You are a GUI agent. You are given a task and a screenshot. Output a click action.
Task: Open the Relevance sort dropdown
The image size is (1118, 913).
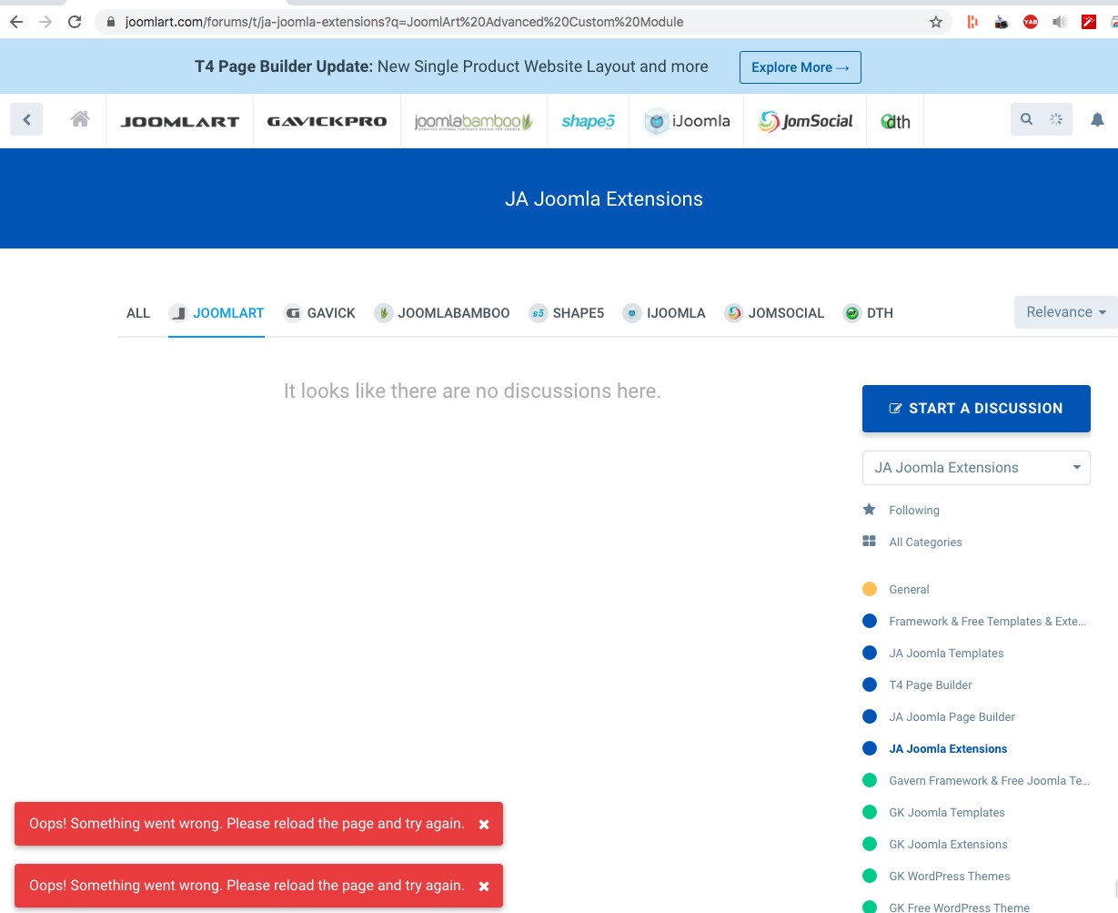pyautogui.click(x=1066, y=312)
